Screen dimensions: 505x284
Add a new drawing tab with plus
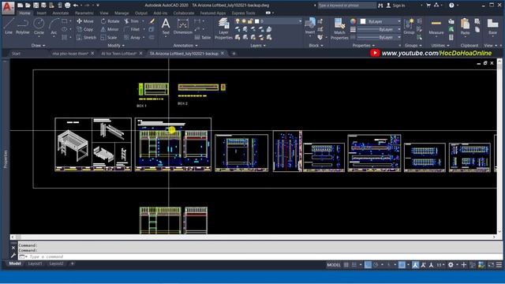[x=234, y=54]
